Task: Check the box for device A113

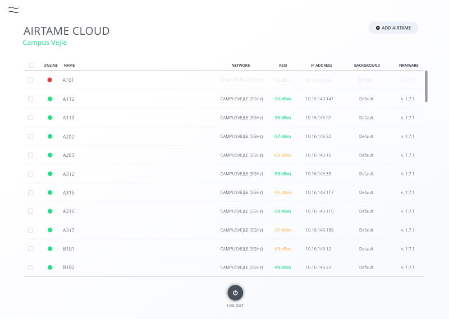Action: pyautogui.click(x=30, y=118)
